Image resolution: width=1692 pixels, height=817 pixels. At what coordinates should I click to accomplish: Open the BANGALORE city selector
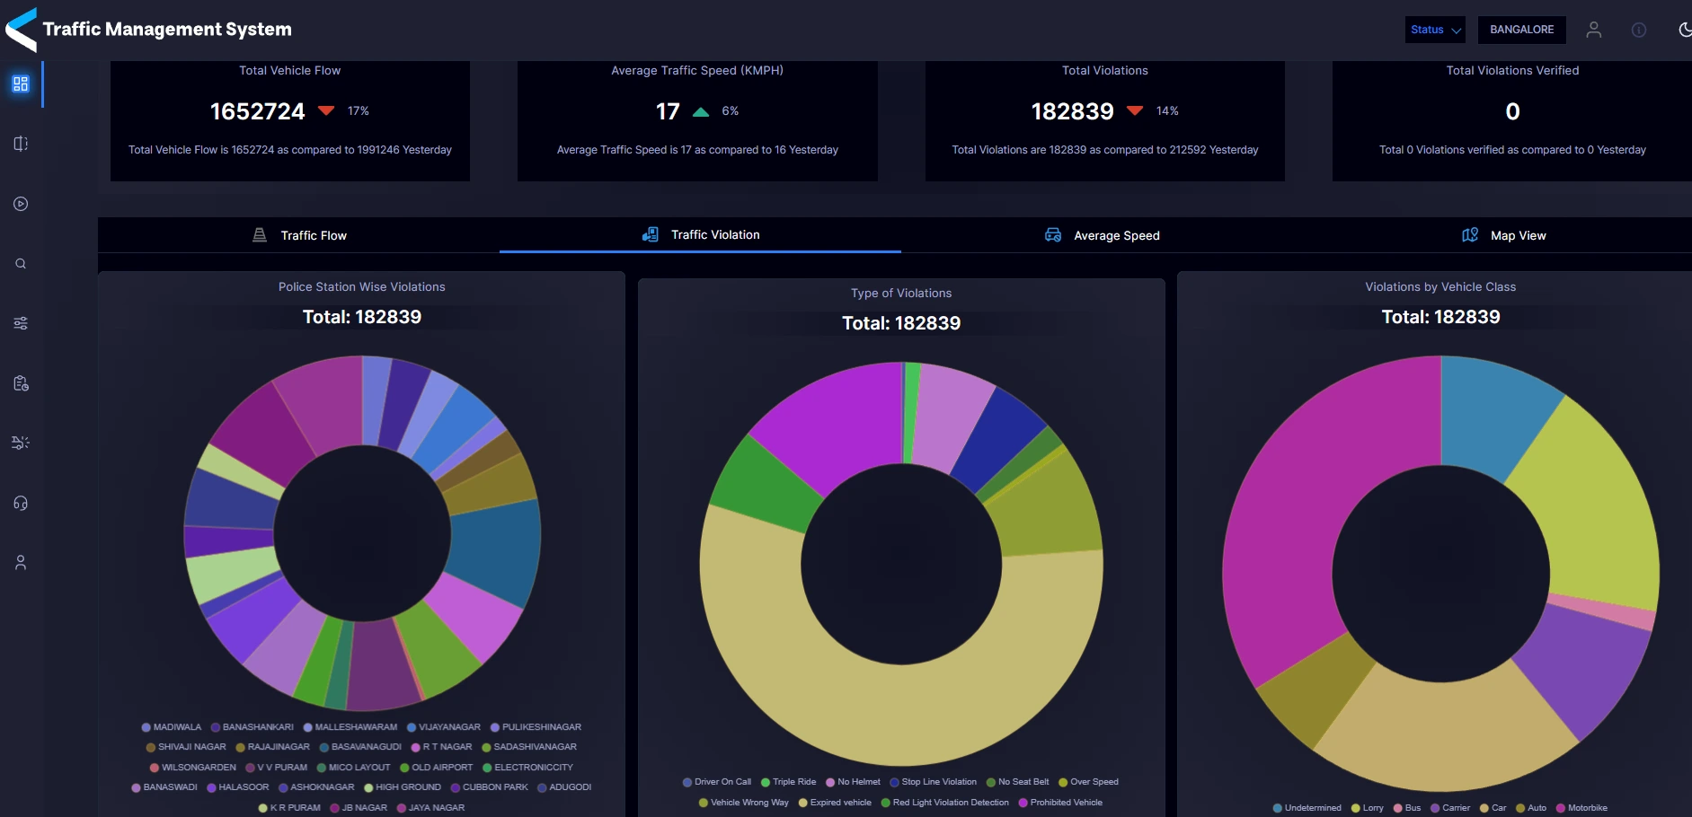(1521, 30)
